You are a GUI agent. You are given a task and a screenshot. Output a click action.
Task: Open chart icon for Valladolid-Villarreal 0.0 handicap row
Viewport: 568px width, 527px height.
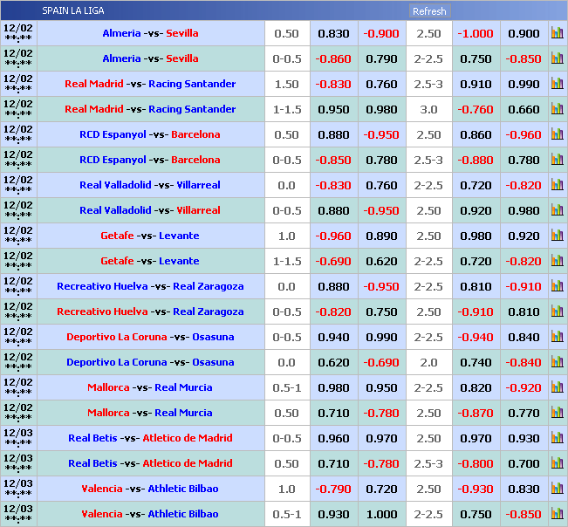(557, 185)
